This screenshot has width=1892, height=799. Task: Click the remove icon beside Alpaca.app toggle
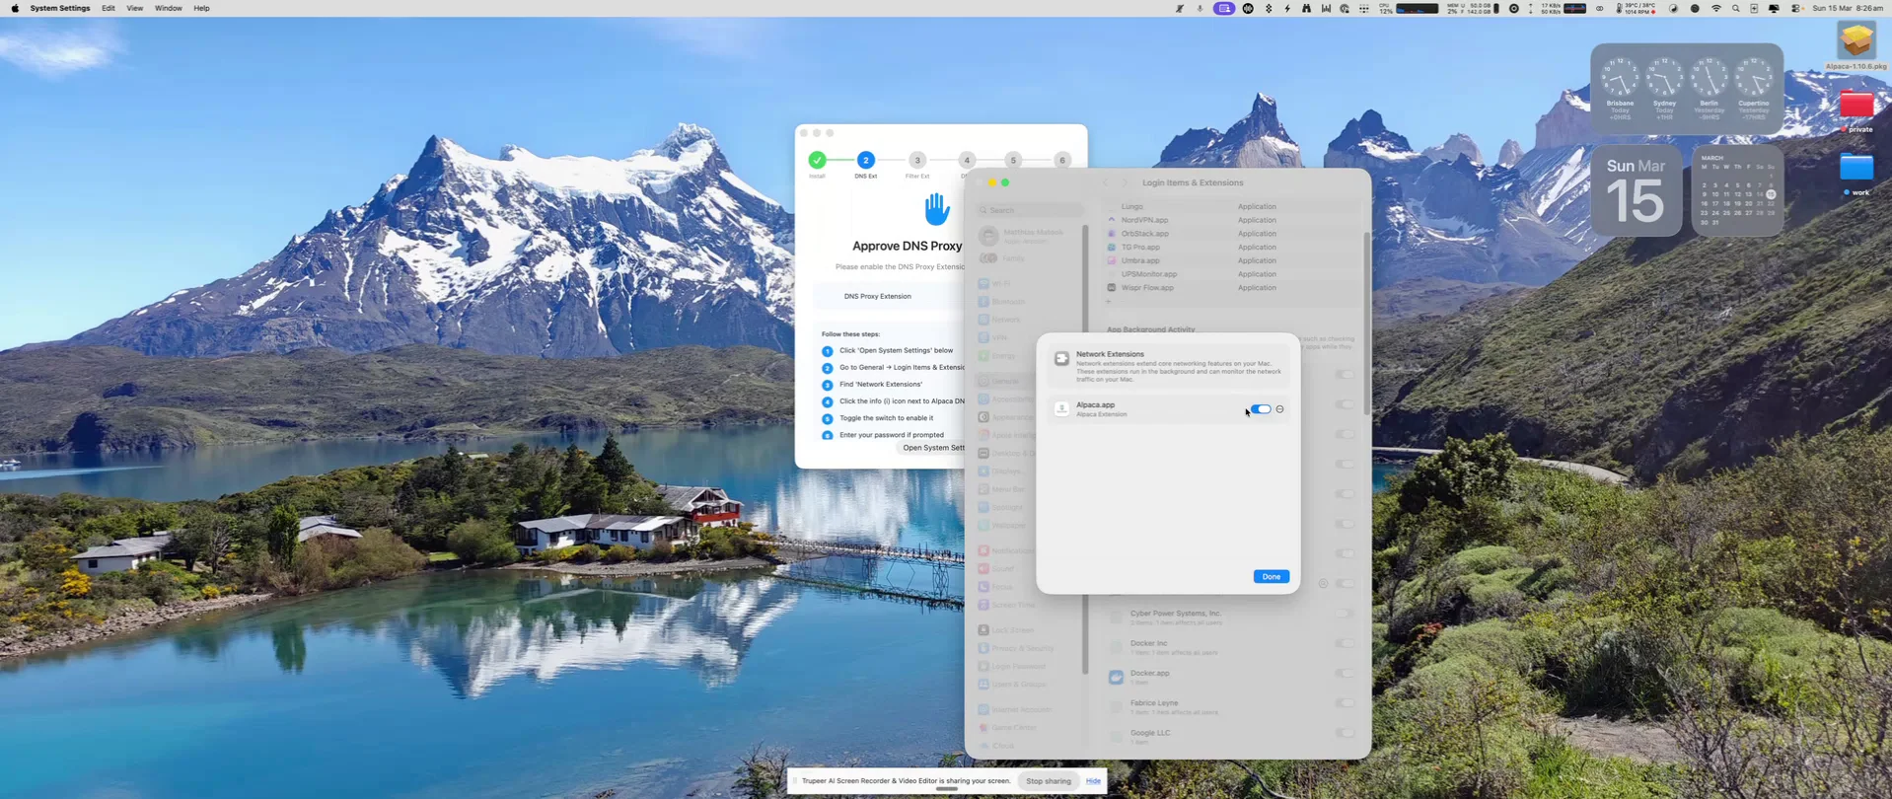click(x=1280, y=409)
